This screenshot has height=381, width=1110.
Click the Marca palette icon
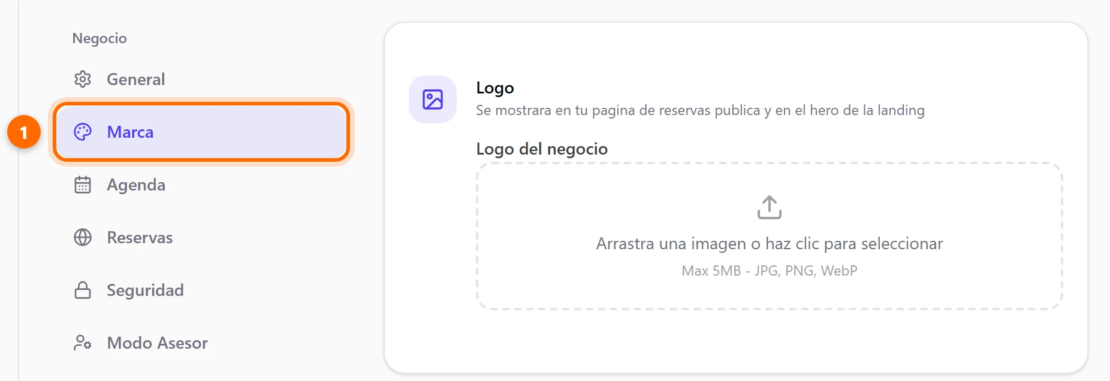tap(83, 132)
